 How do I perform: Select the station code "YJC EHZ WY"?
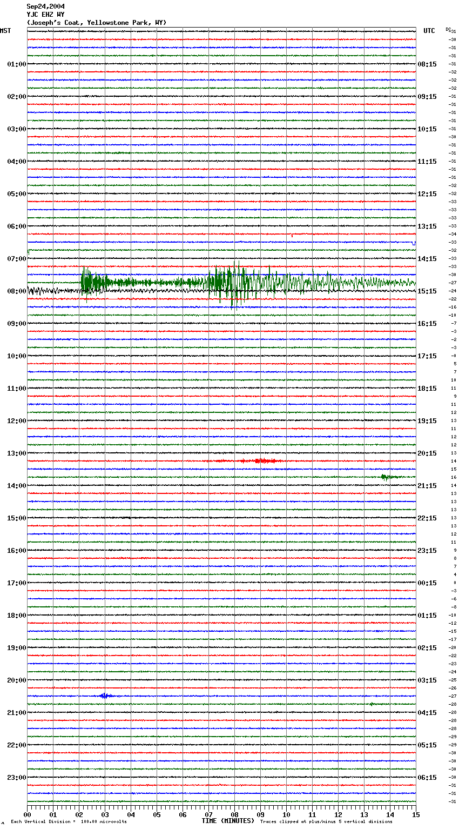pyautogui.click(x=46, y=15)
